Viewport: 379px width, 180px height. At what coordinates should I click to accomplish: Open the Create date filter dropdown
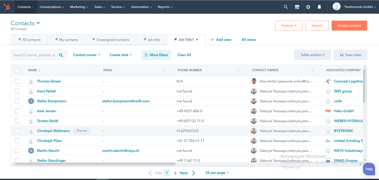[x=121, y=55]
